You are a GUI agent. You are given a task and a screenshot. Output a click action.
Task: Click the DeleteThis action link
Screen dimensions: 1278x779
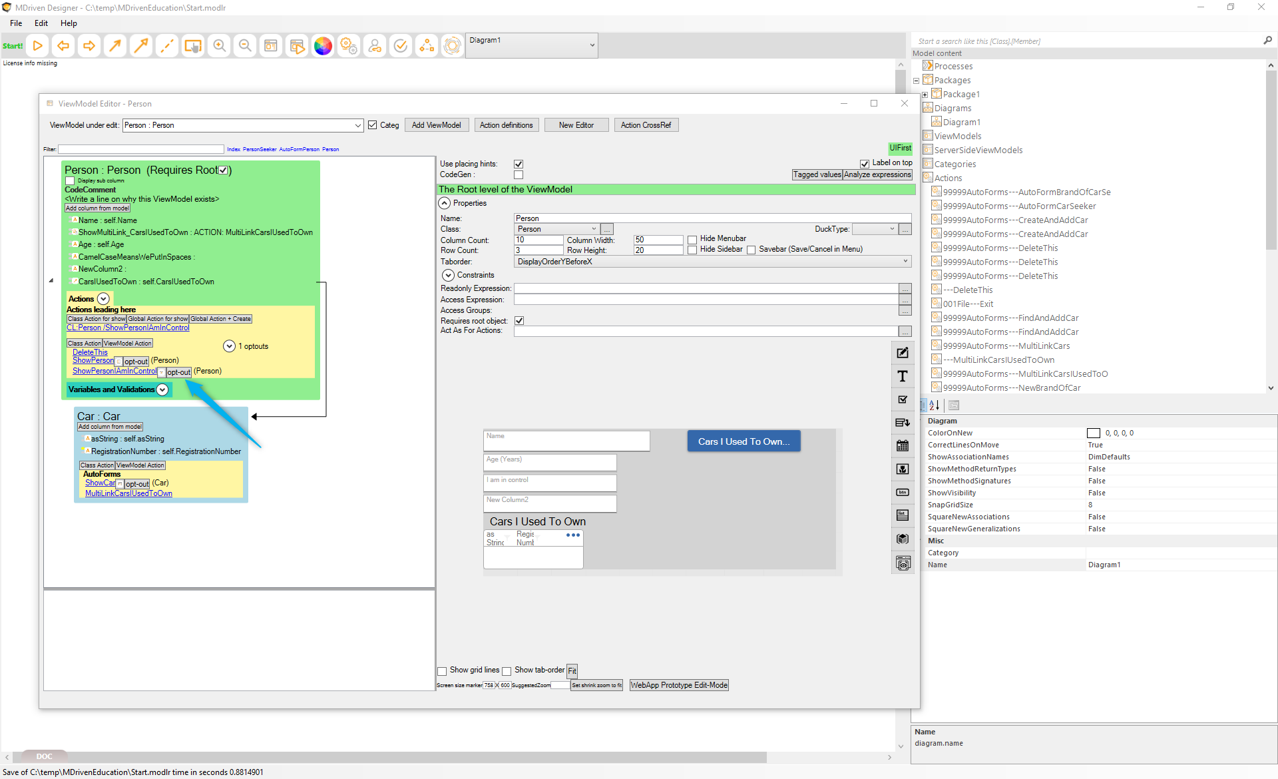[x=90, y=352]
